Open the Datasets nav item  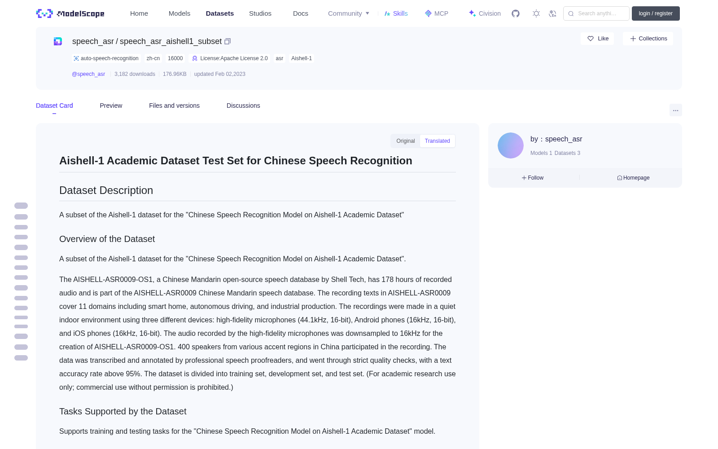[220, 13]
